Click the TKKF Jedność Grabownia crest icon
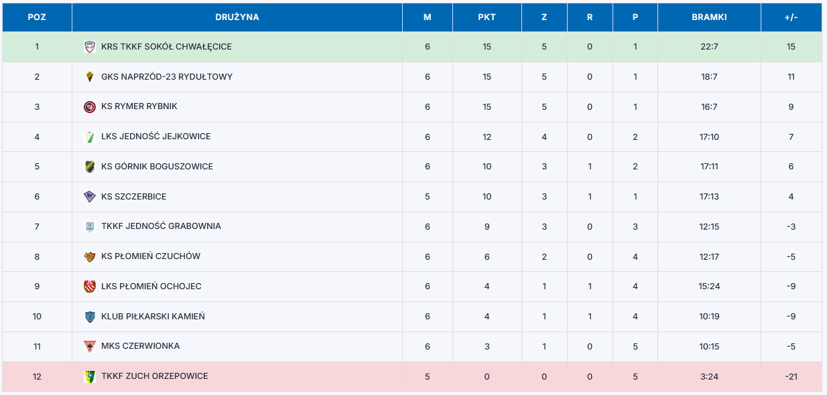Screen dimensions: 827x395 [90, 226]
